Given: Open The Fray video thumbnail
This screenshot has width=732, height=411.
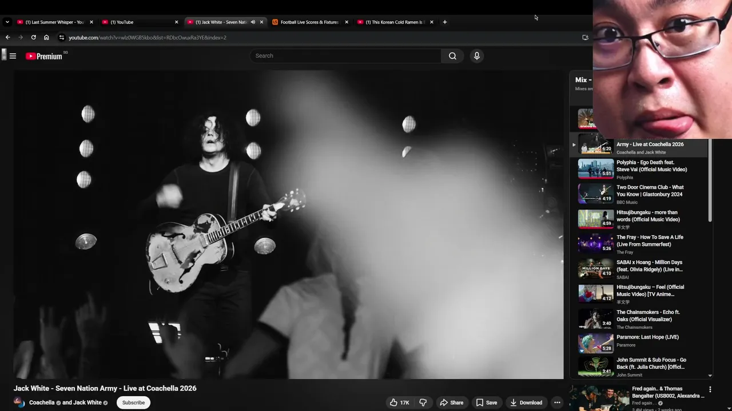Looking at the screenshot, I should click(x=595, y=244).
